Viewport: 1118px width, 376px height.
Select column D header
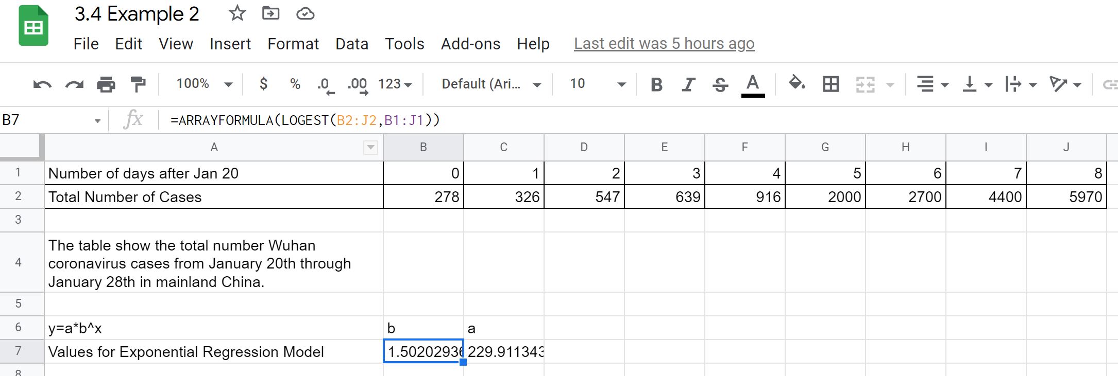(x=584, y=148)
